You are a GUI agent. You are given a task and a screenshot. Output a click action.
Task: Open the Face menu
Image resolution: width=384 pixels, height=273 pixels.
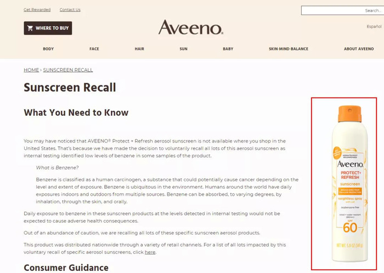[94, 49]
